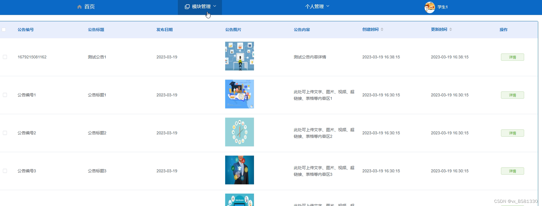Open the 模块管理 menu

[x=200, y=7]
